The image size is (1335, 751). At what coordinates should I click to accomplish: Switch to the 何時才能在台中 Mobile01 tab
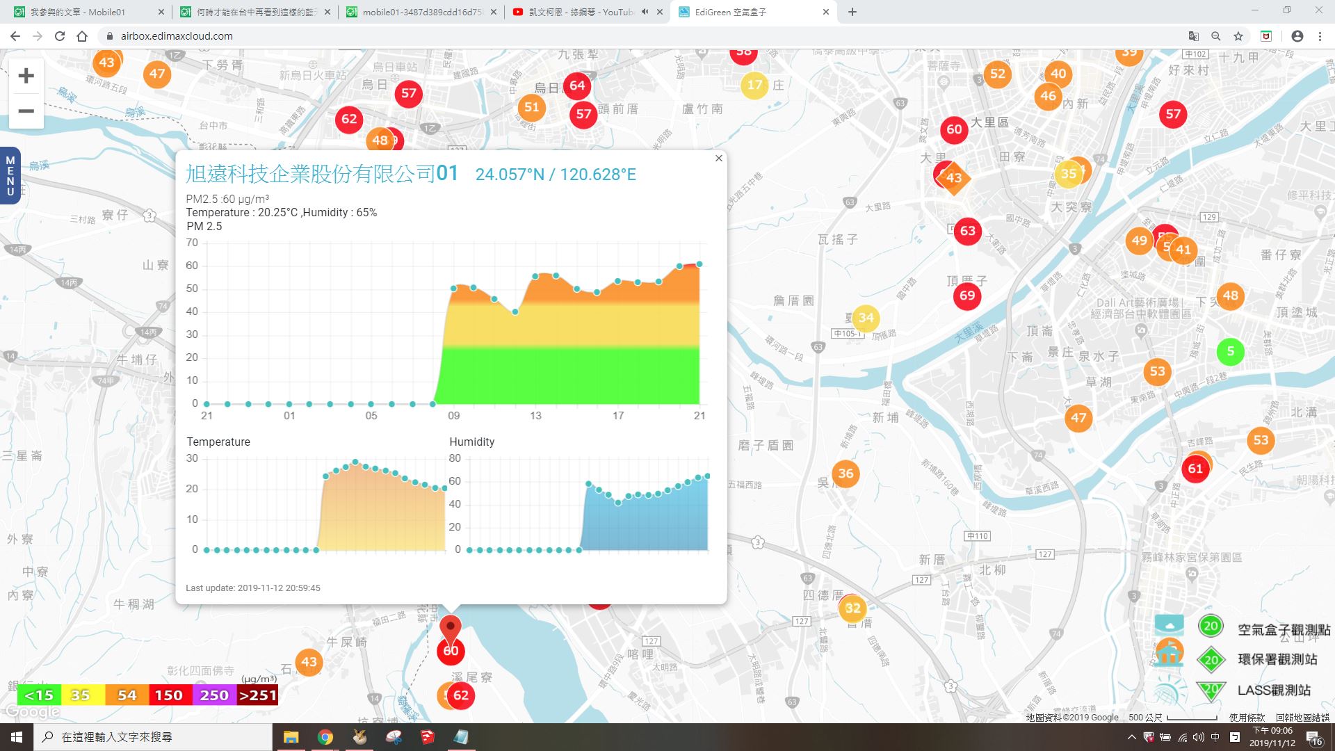coord(254,12)
